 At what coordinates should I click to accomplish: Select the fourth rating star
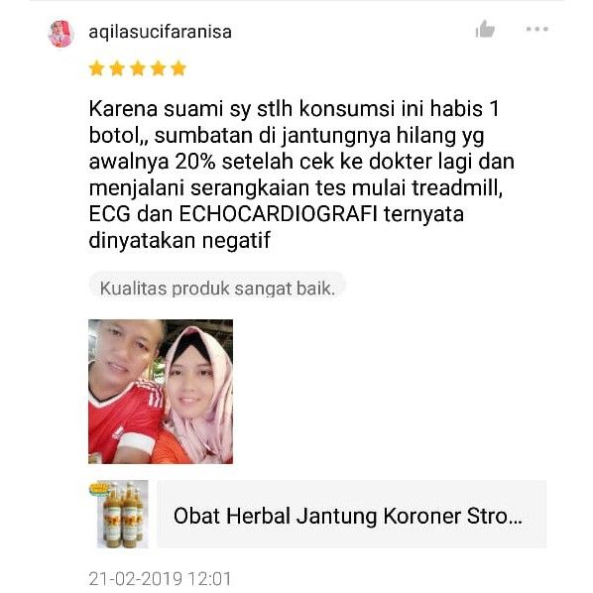(158, 68)
